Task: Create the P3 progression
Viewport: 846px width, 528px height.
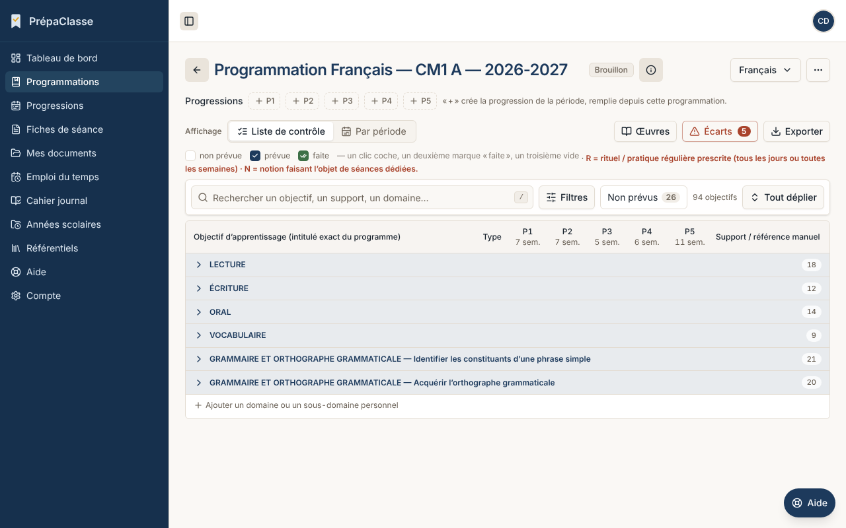Action: [342, 101]
